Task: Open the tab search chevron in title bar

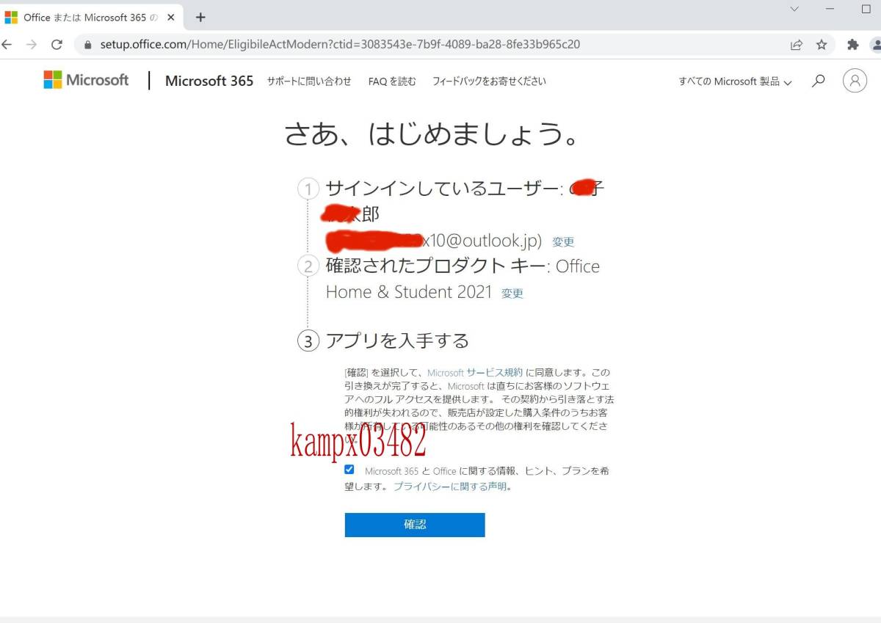Action: 794,9
